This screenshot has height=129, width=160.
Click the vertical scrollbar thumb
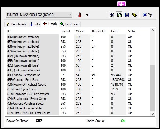[x=152, y=88]
